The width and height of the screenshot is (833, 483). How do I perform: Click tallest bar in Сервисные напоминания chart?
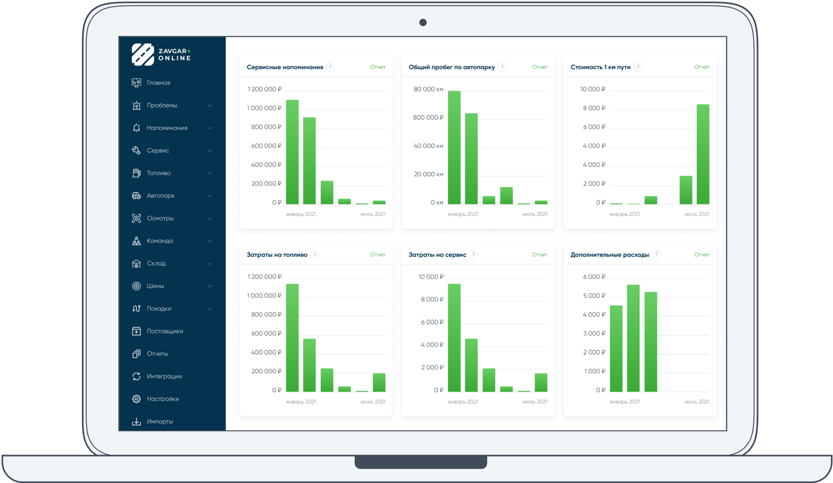pyautogui.click(x=292, y=152)
